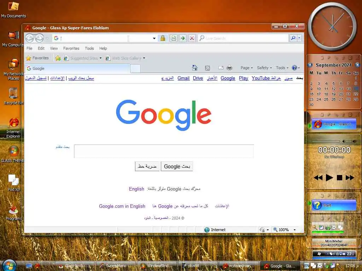
Task: Open the Tools menu in menu bar
Action: click(x=89, y=48)
